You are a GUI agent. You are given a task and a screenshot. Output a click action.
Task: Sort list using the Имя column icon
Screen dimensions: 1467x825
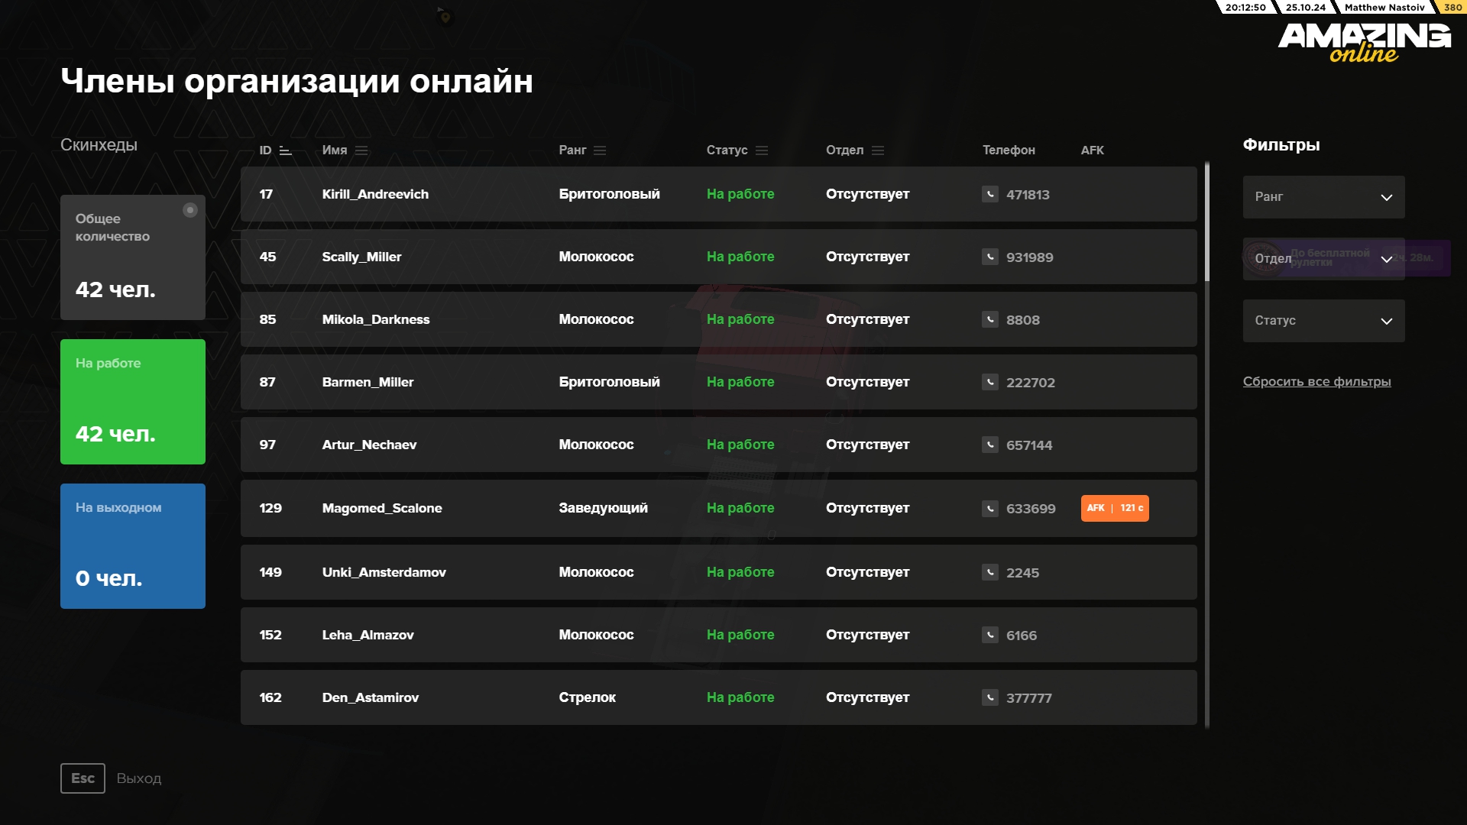(361, 150)
